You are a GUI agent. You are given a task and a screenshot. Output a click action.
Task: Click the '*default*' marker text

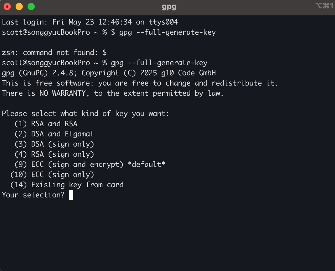tap(147, 165)
